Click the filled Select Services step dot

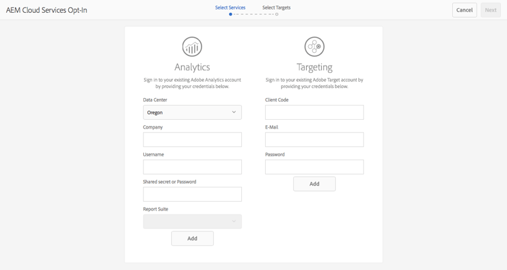[x=231, y=14]
